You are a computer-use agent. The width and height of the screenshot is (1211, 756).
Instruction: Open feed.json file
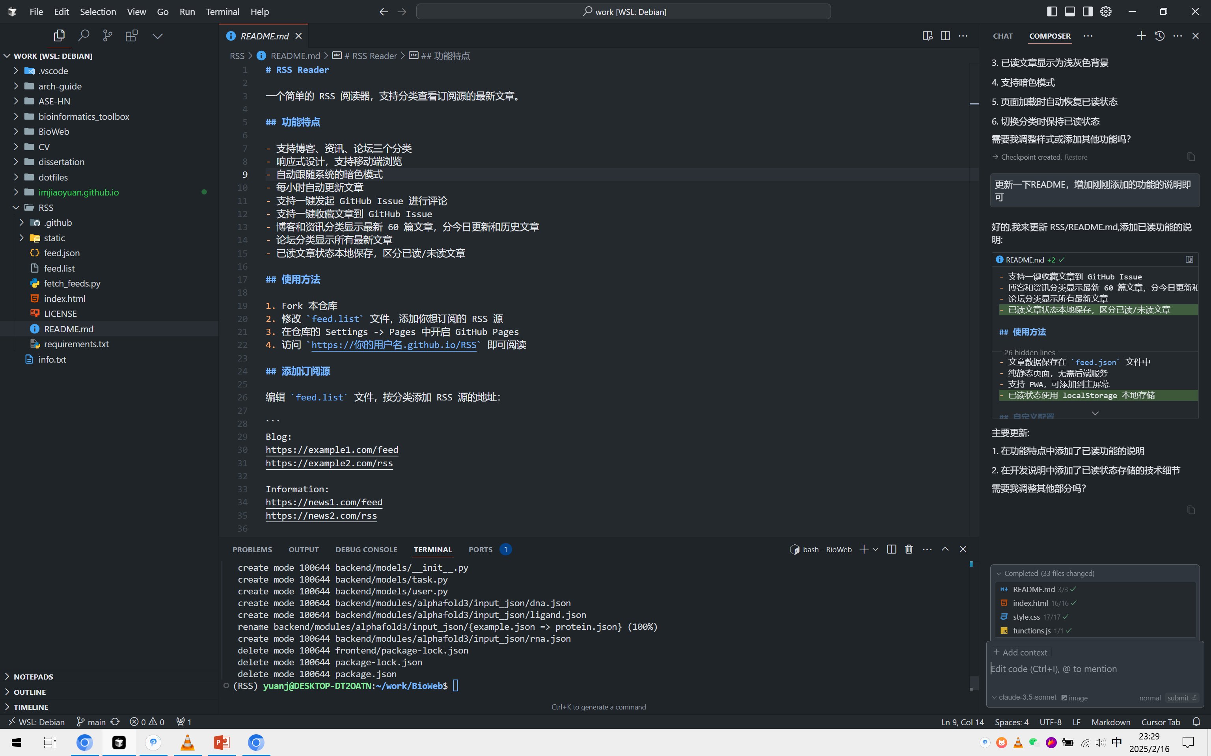(109, 253)
